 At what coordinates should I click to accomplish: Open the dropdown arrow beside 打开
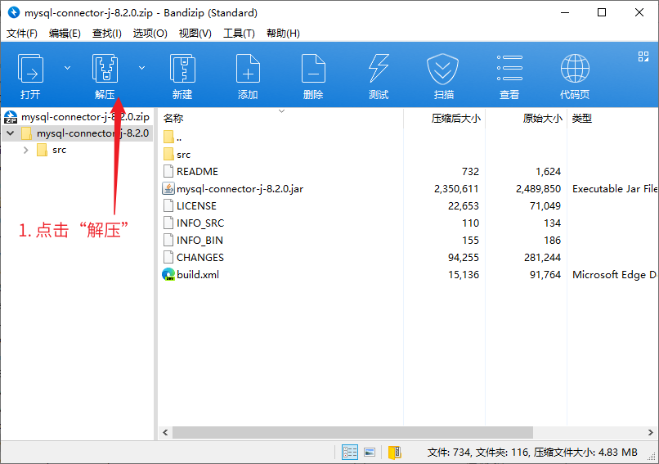(x=67, y=68)
